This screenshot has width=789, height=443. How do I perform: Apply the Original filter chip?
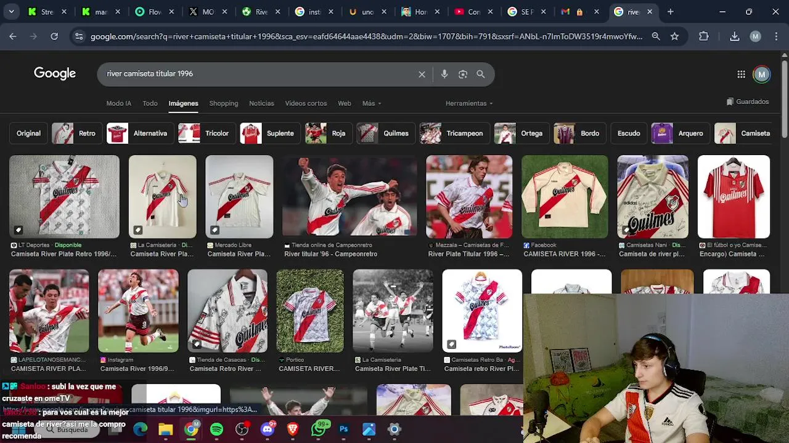pyautogui.click(x=28, y=134)
